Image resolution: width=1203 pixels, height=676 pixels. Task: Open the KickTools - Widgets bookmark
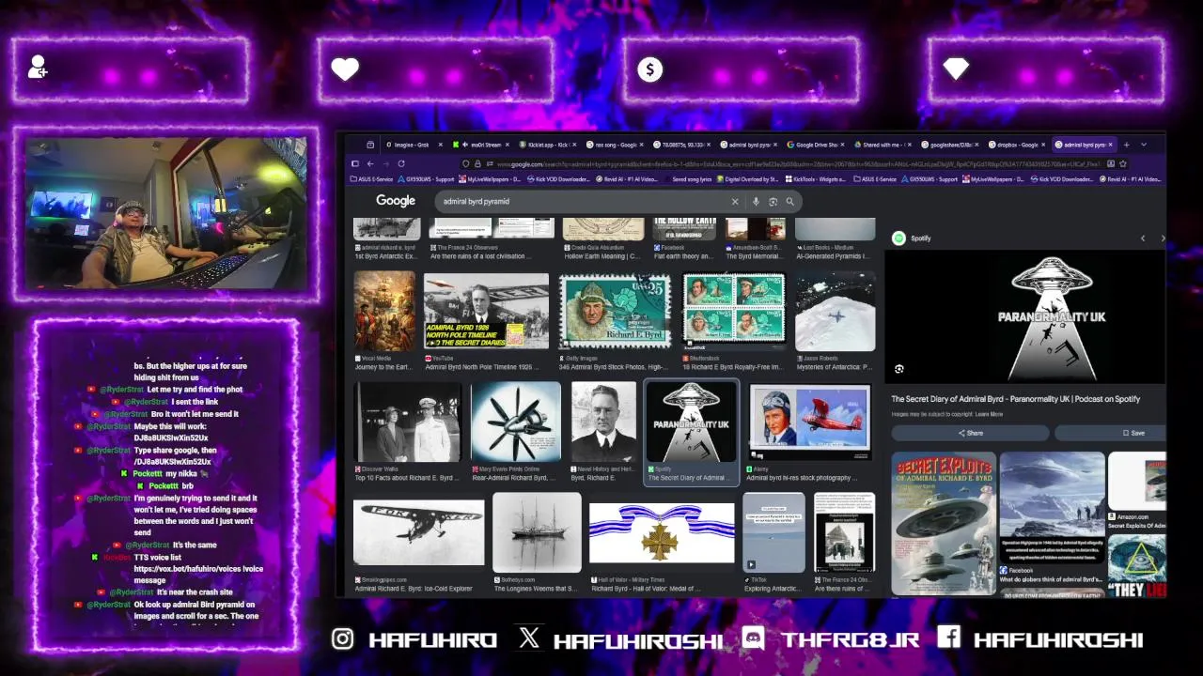pos(815,179)
